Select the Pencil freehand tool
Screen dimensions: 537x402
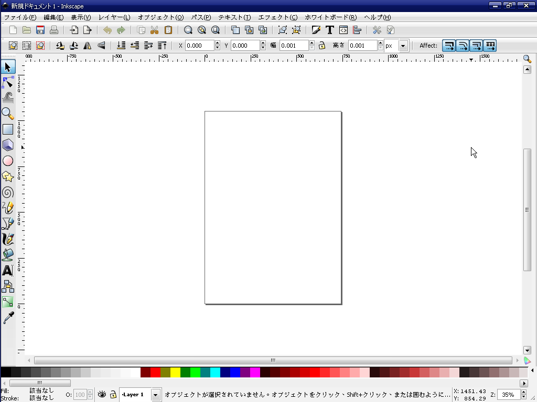(x=8, y=208)
